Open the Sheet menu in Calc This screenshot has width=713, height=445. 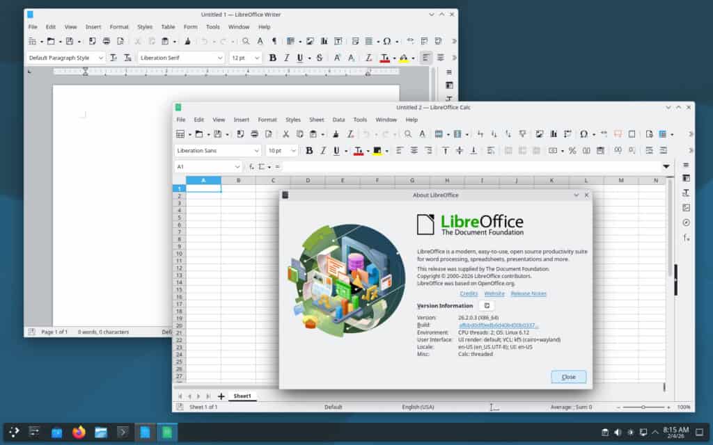pyautogui.click(x=317, y=119)
